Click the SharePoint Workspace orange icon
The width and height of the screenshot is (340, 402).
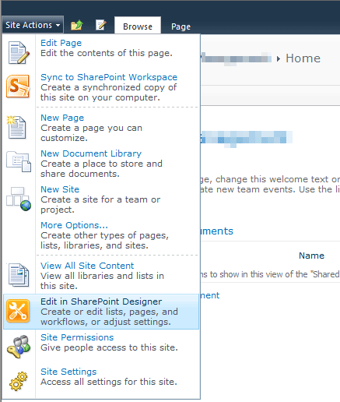[x=18, y=86]
